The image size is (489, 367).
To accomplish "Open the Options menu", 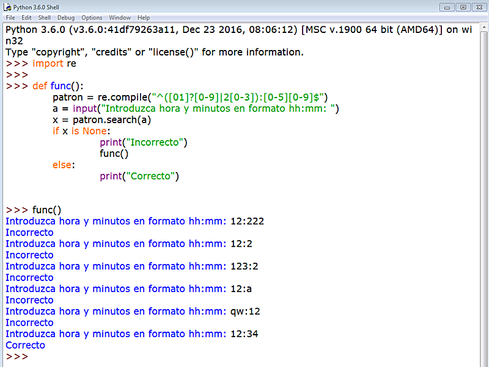I will coord(91,17).
